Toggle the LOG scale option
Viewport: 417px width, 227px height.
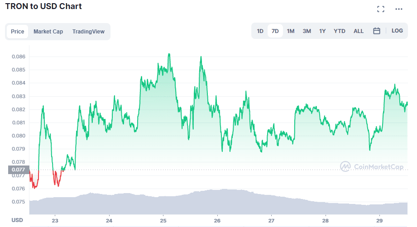397,31
